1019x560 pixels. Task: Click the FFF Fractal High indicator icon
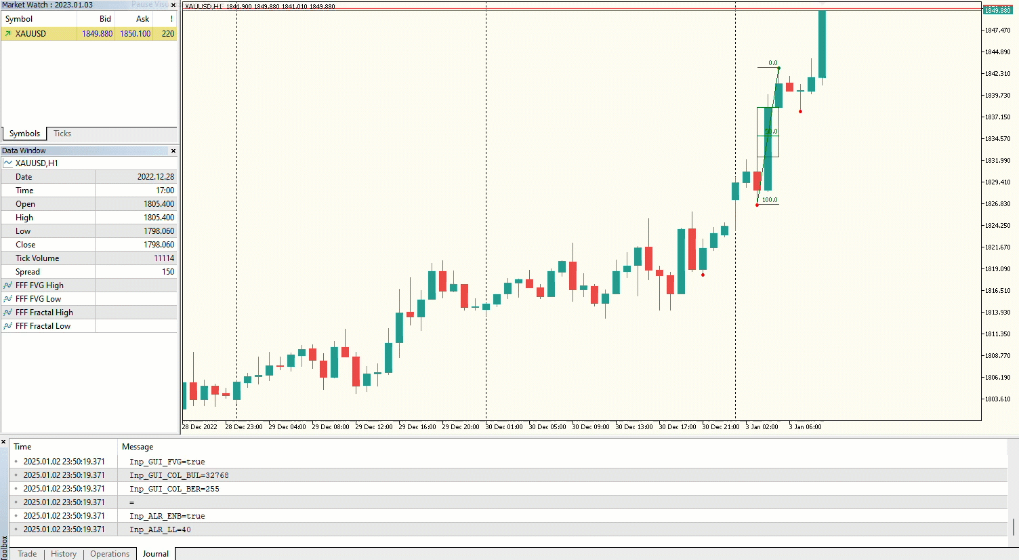click(x=8, y=313)
